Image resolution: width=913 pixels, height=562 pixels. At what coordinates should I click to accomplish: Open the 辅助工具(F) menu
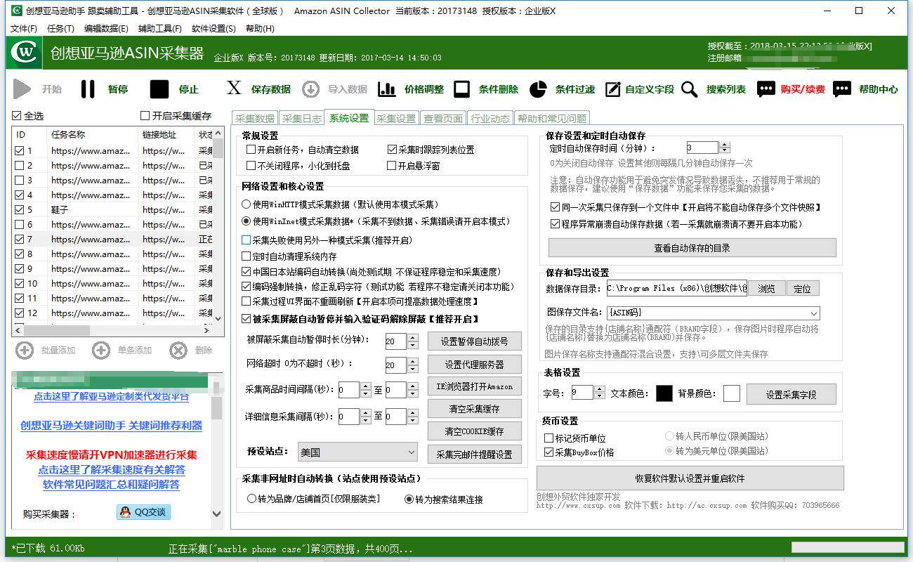[159, 29]
